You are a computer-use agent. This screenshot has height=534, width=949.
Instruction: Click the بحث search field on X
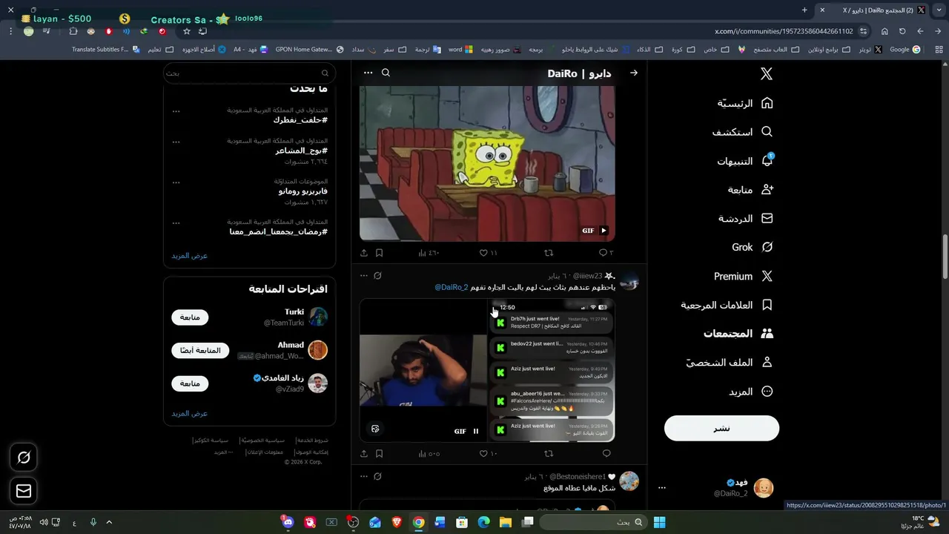pyautogui.click(x=249, y=73)
